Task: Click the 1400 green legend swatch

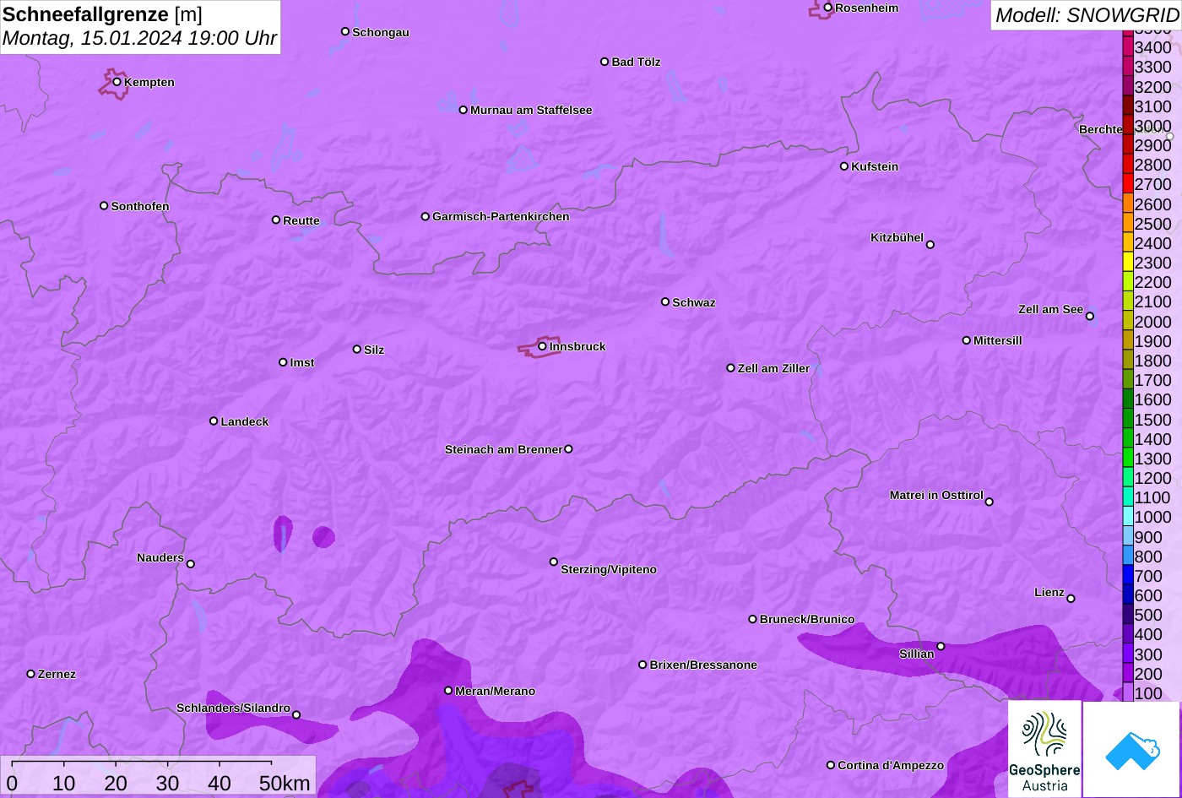Action: [x=1128, y=438]
